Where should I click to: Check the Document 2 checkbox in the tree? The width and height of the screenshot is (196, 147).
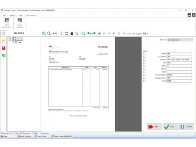11,40
